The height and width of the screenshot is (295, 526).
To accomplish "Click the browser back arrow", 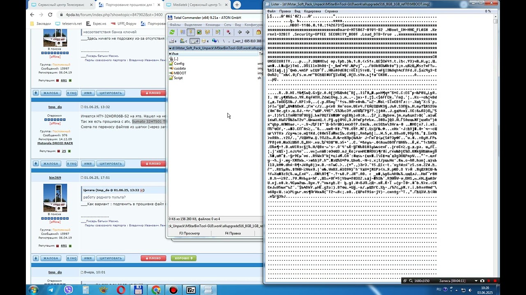I will coord(32,14).
